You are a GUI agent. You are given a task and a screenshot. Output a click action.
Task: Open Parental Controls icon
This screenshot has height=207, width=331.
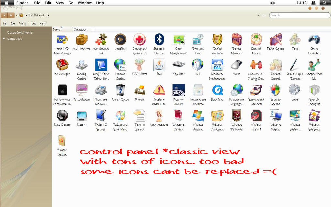[x=275, y=65]
